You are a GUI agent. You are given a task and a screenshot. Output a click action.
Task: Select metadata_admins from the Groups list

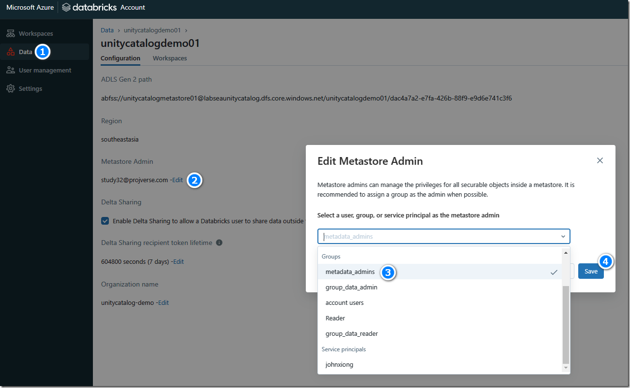click(x=440, y=272)
